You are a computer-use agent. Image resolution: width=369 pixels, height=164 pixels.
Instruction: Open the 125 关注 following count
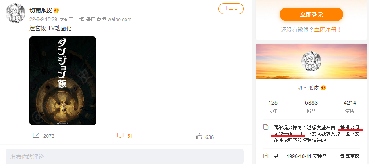[273, 107]
